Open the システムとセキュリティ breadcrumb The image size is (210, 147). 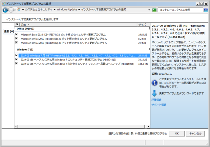(x=38, y=10)
